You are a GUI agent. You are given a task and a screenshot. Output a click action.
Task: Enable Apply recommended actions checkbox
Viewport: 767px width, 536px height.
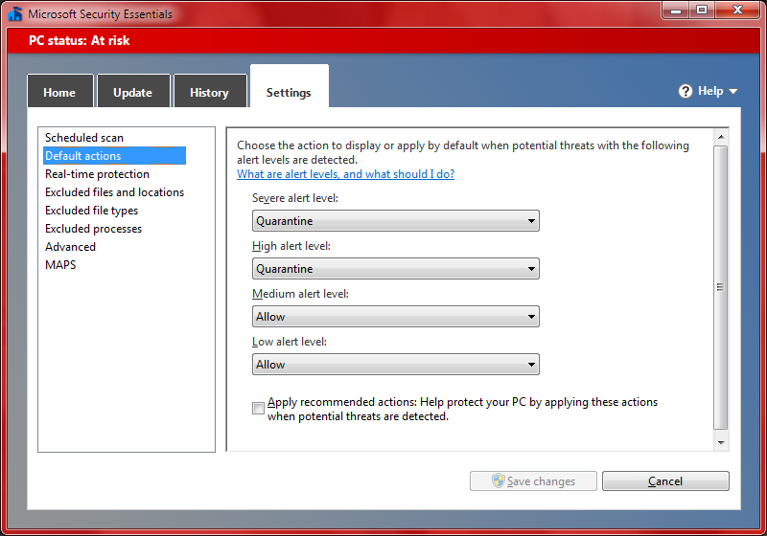tap(258, 408)
